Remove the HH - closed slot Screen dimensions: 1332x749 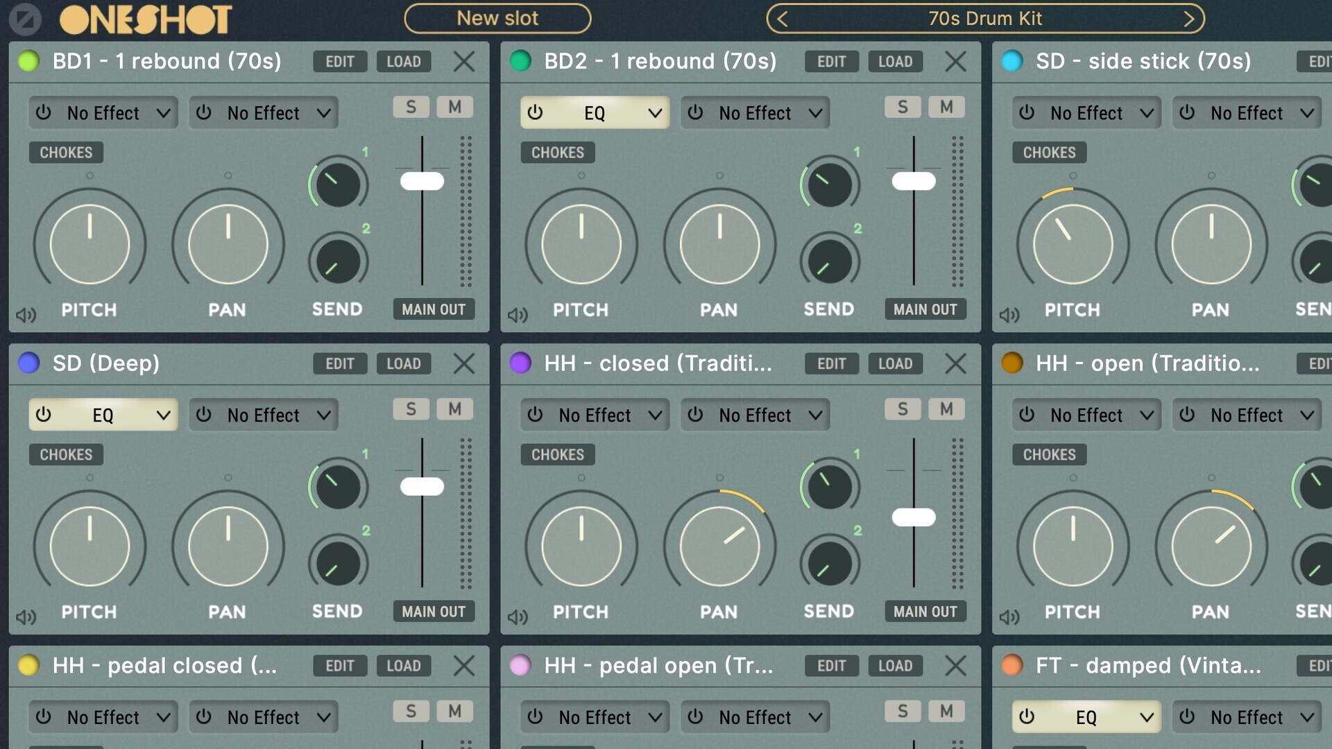click(955, 363)
